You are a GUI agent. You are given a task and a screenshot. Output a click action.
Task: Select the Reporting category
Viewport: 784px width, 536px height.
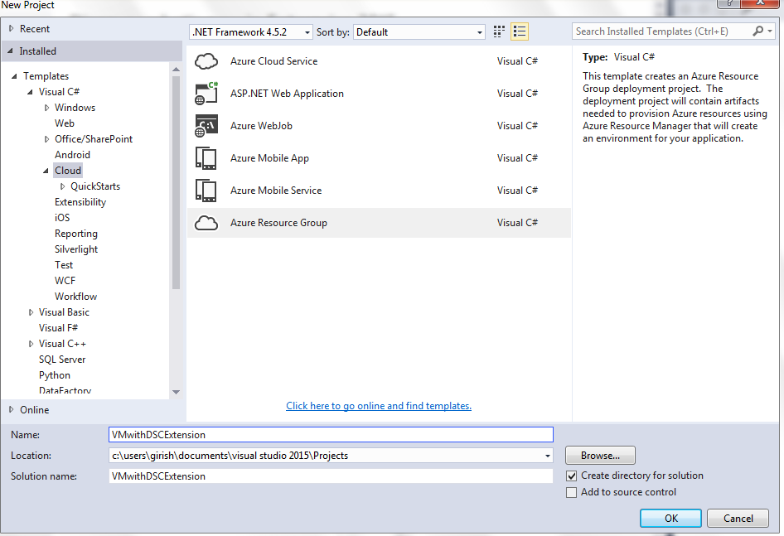click(76, 234)
